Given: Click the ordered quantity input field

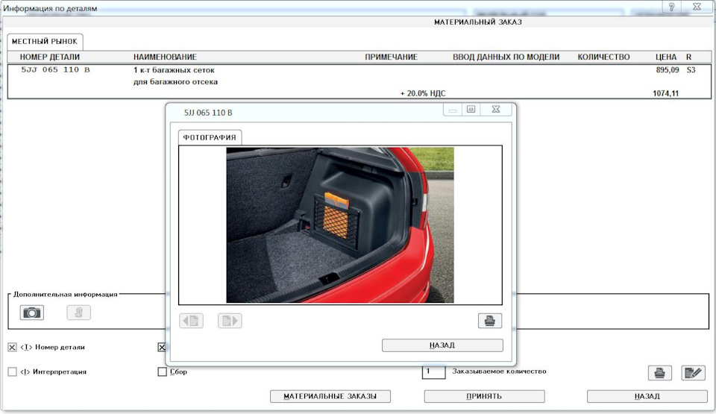Looking at the screenshot, I should coord(433,371).
